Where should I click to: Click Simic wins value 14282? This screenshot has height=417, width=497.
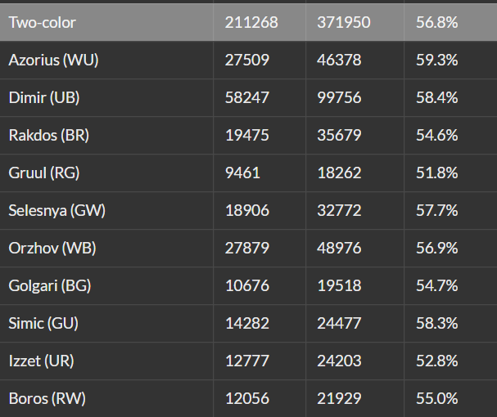[x=247, y=323]
